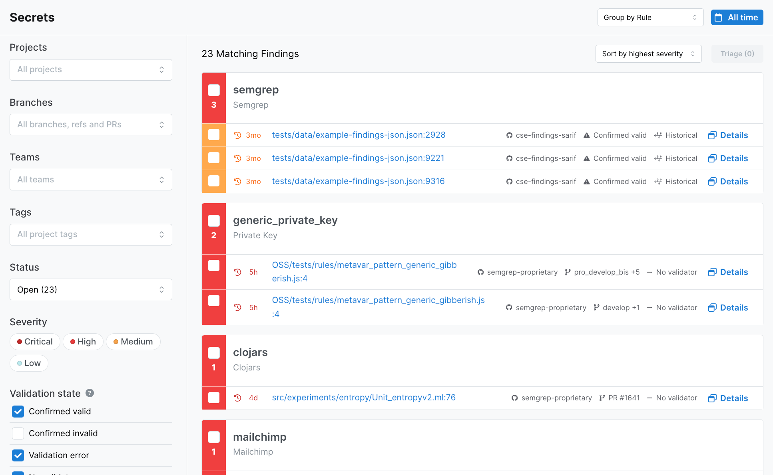Viewport: 773px width, 475px height.
Task: Click PR #1641 label
Action: click(624, 398)
